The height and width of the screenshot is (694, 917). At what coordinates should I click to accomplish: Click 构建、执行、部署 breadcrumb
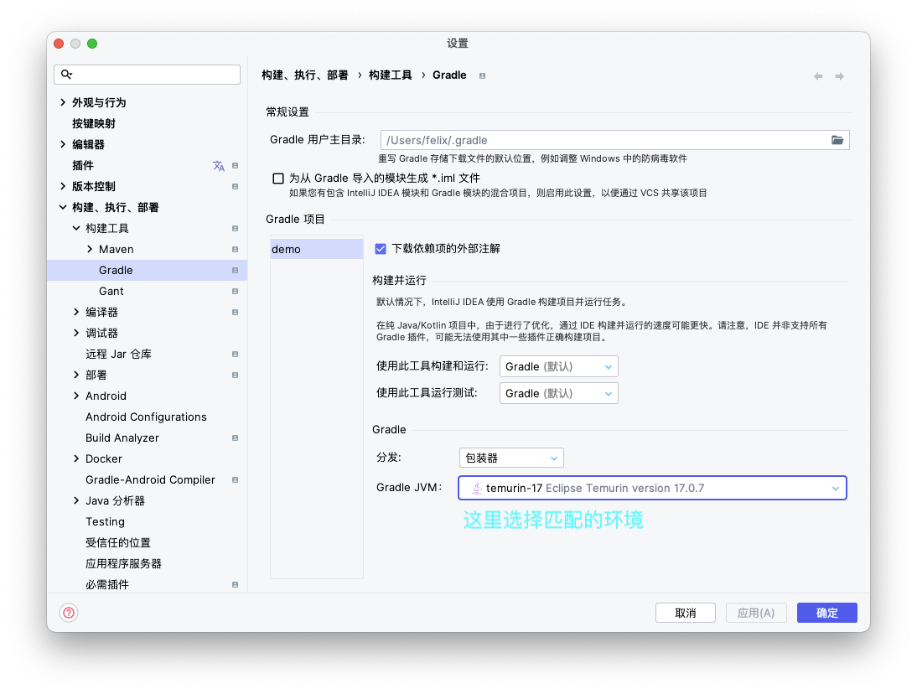point(305,75)
